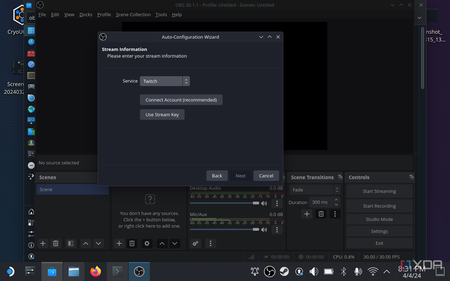The width and height of the screenshot is (450, 281).
Task: Open the View menu
Action: 69,14
